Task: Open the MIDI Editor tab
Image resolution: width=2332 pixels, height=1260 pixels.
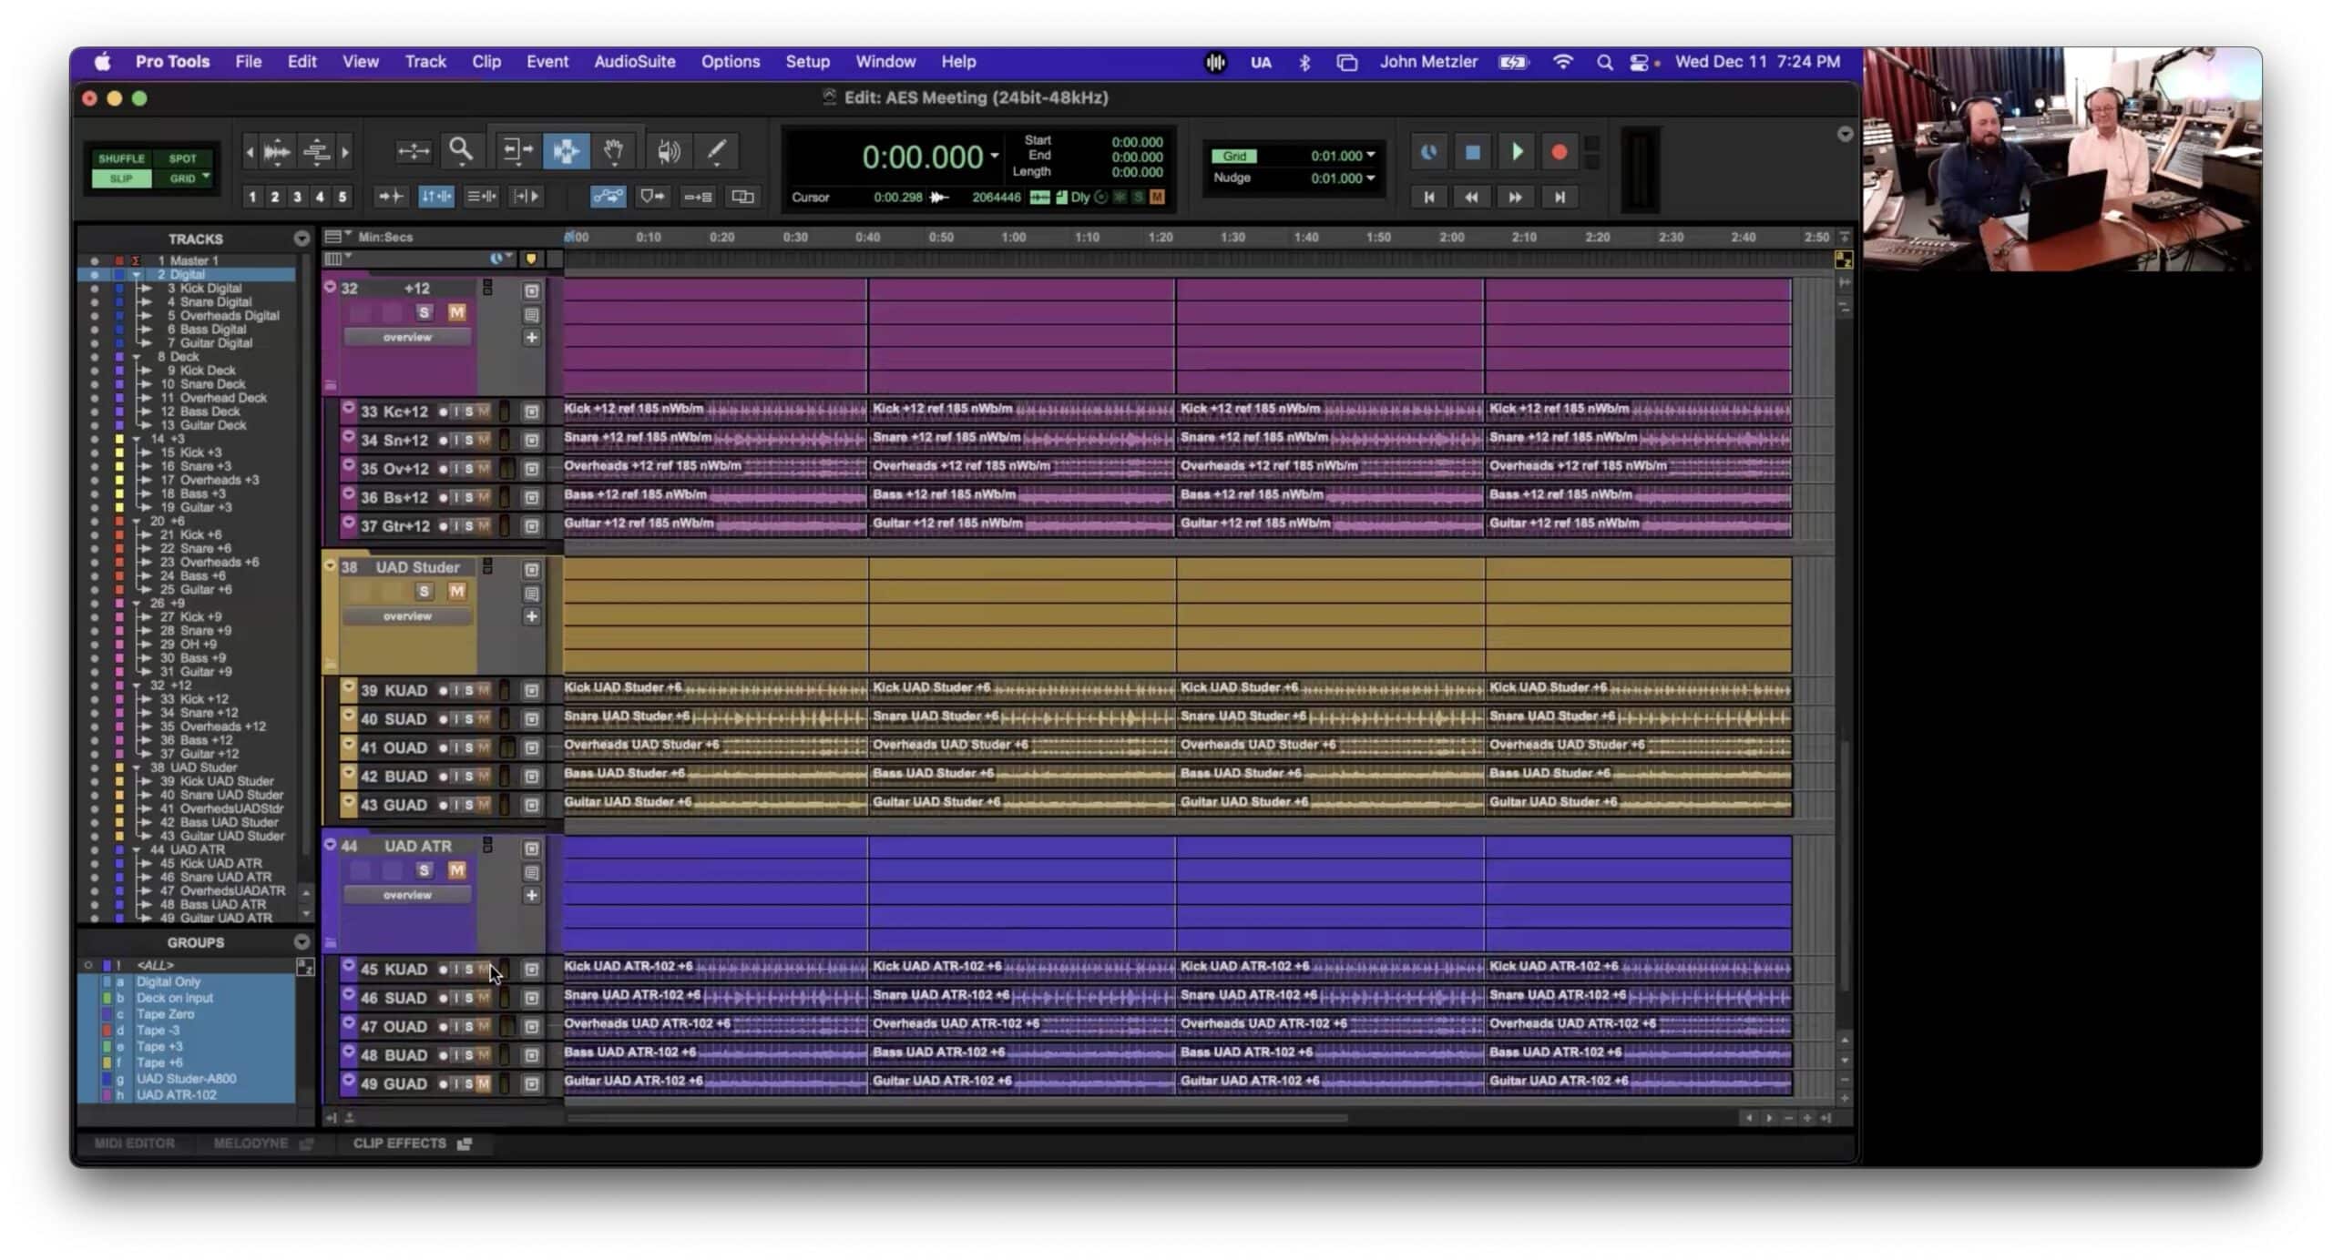Action: 135,1143
